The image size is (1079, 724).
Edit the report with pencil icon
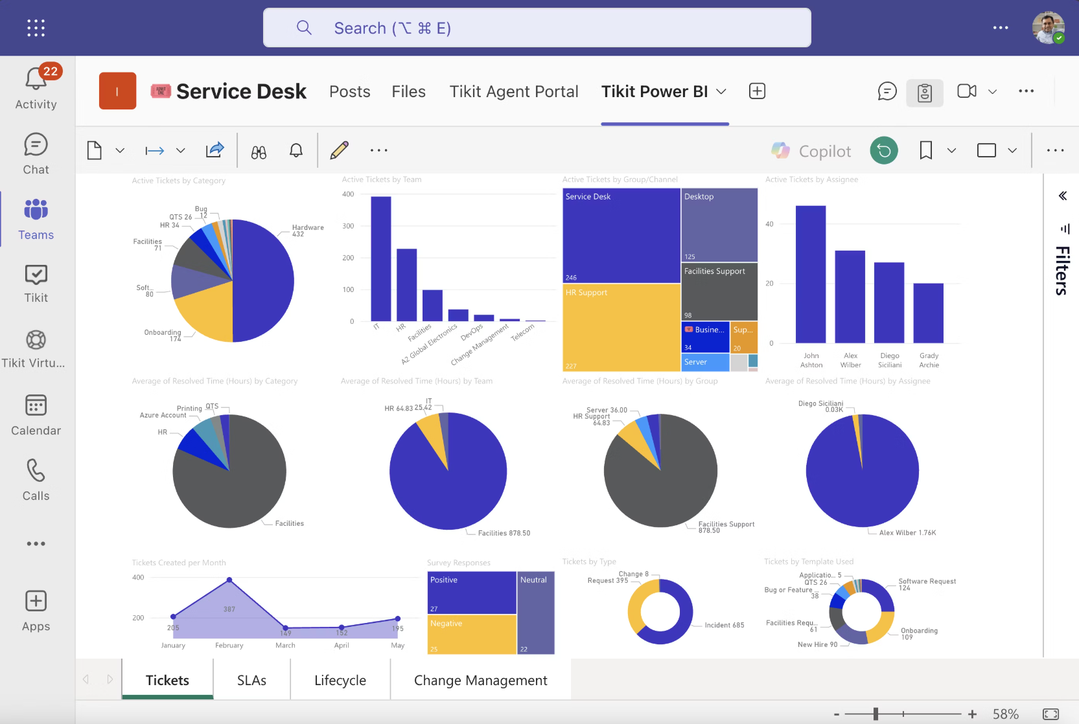point(339,150)
